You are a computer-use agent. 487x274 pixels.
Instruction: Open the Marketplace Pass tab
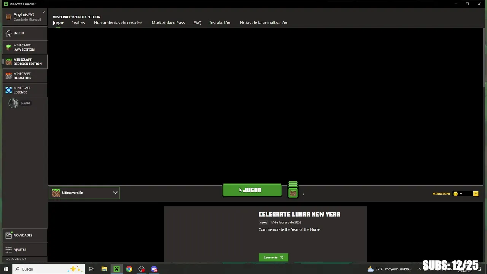(x=168, y=23)
